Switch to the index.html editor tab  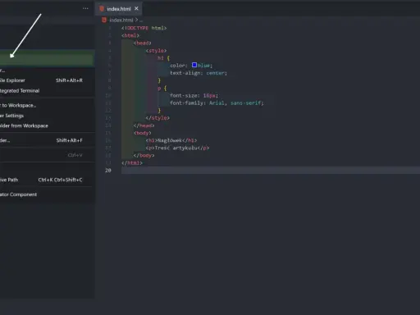(119, 9)
